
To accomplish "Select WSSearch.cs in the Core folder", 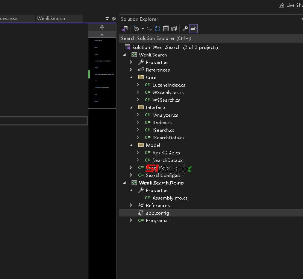I will [x=166, y=100].
